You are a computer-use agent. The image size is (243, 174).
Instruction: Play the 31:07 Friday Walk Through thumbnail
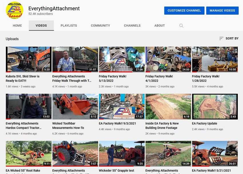[x=75, y=59]
